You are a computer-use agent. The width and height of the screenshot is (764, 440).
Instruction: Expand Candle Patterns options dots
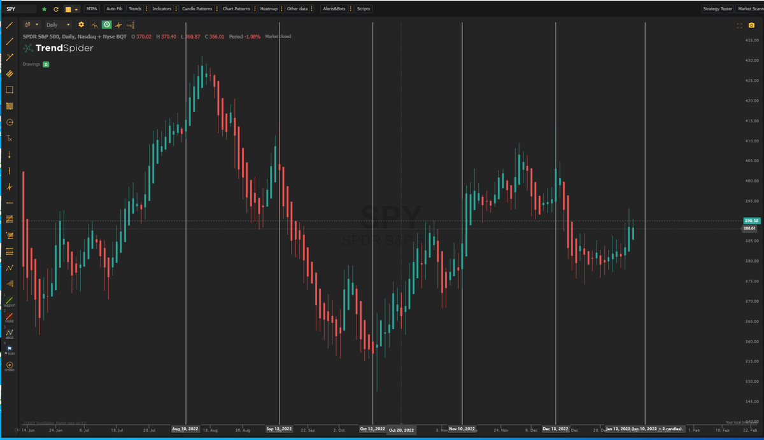tap(216, 9)
